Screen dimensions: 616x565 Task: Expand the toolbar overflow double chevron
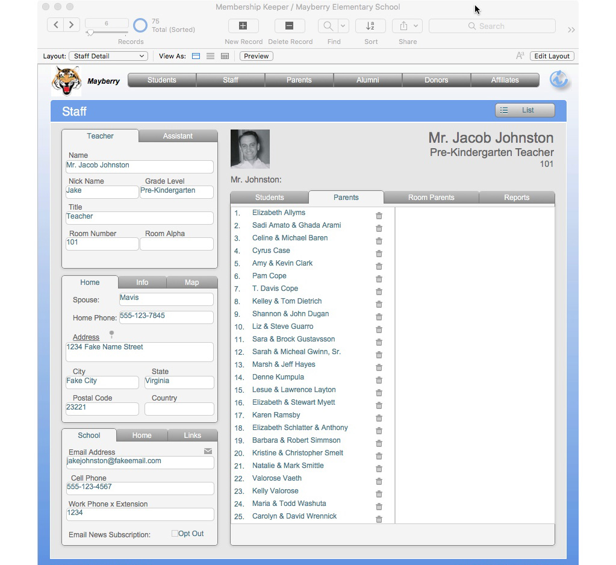coord(571,30)
